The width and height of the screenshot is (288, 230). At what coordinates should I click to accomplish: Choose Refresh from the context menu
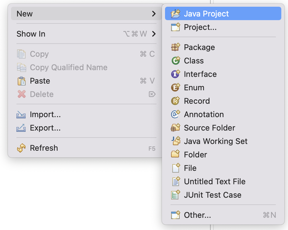[86, 148]
